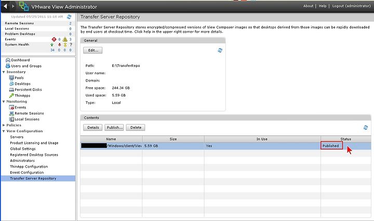Refresh the General panel
Screen dimensions: 374x221
(220, 50)
